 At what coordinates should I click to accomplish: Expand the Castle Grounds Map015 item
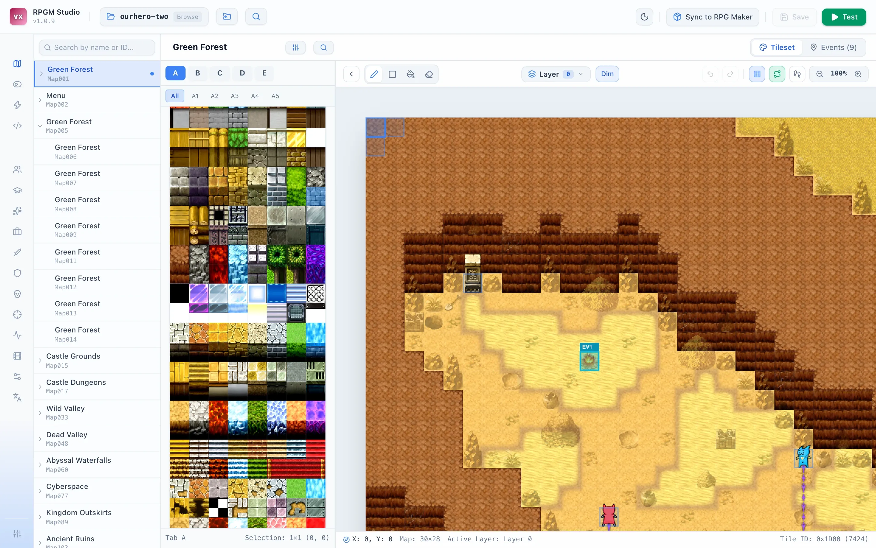[x=40, y=361]
